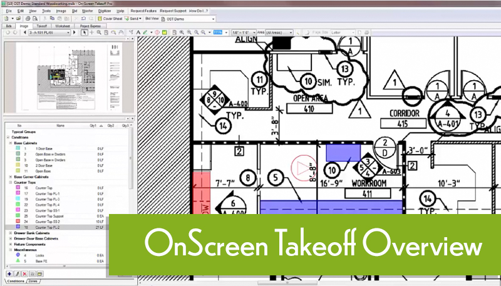The width and height of the screenshot is (501, 286).
Task: Open the Edit menu
Action: [x=21, y=11]
